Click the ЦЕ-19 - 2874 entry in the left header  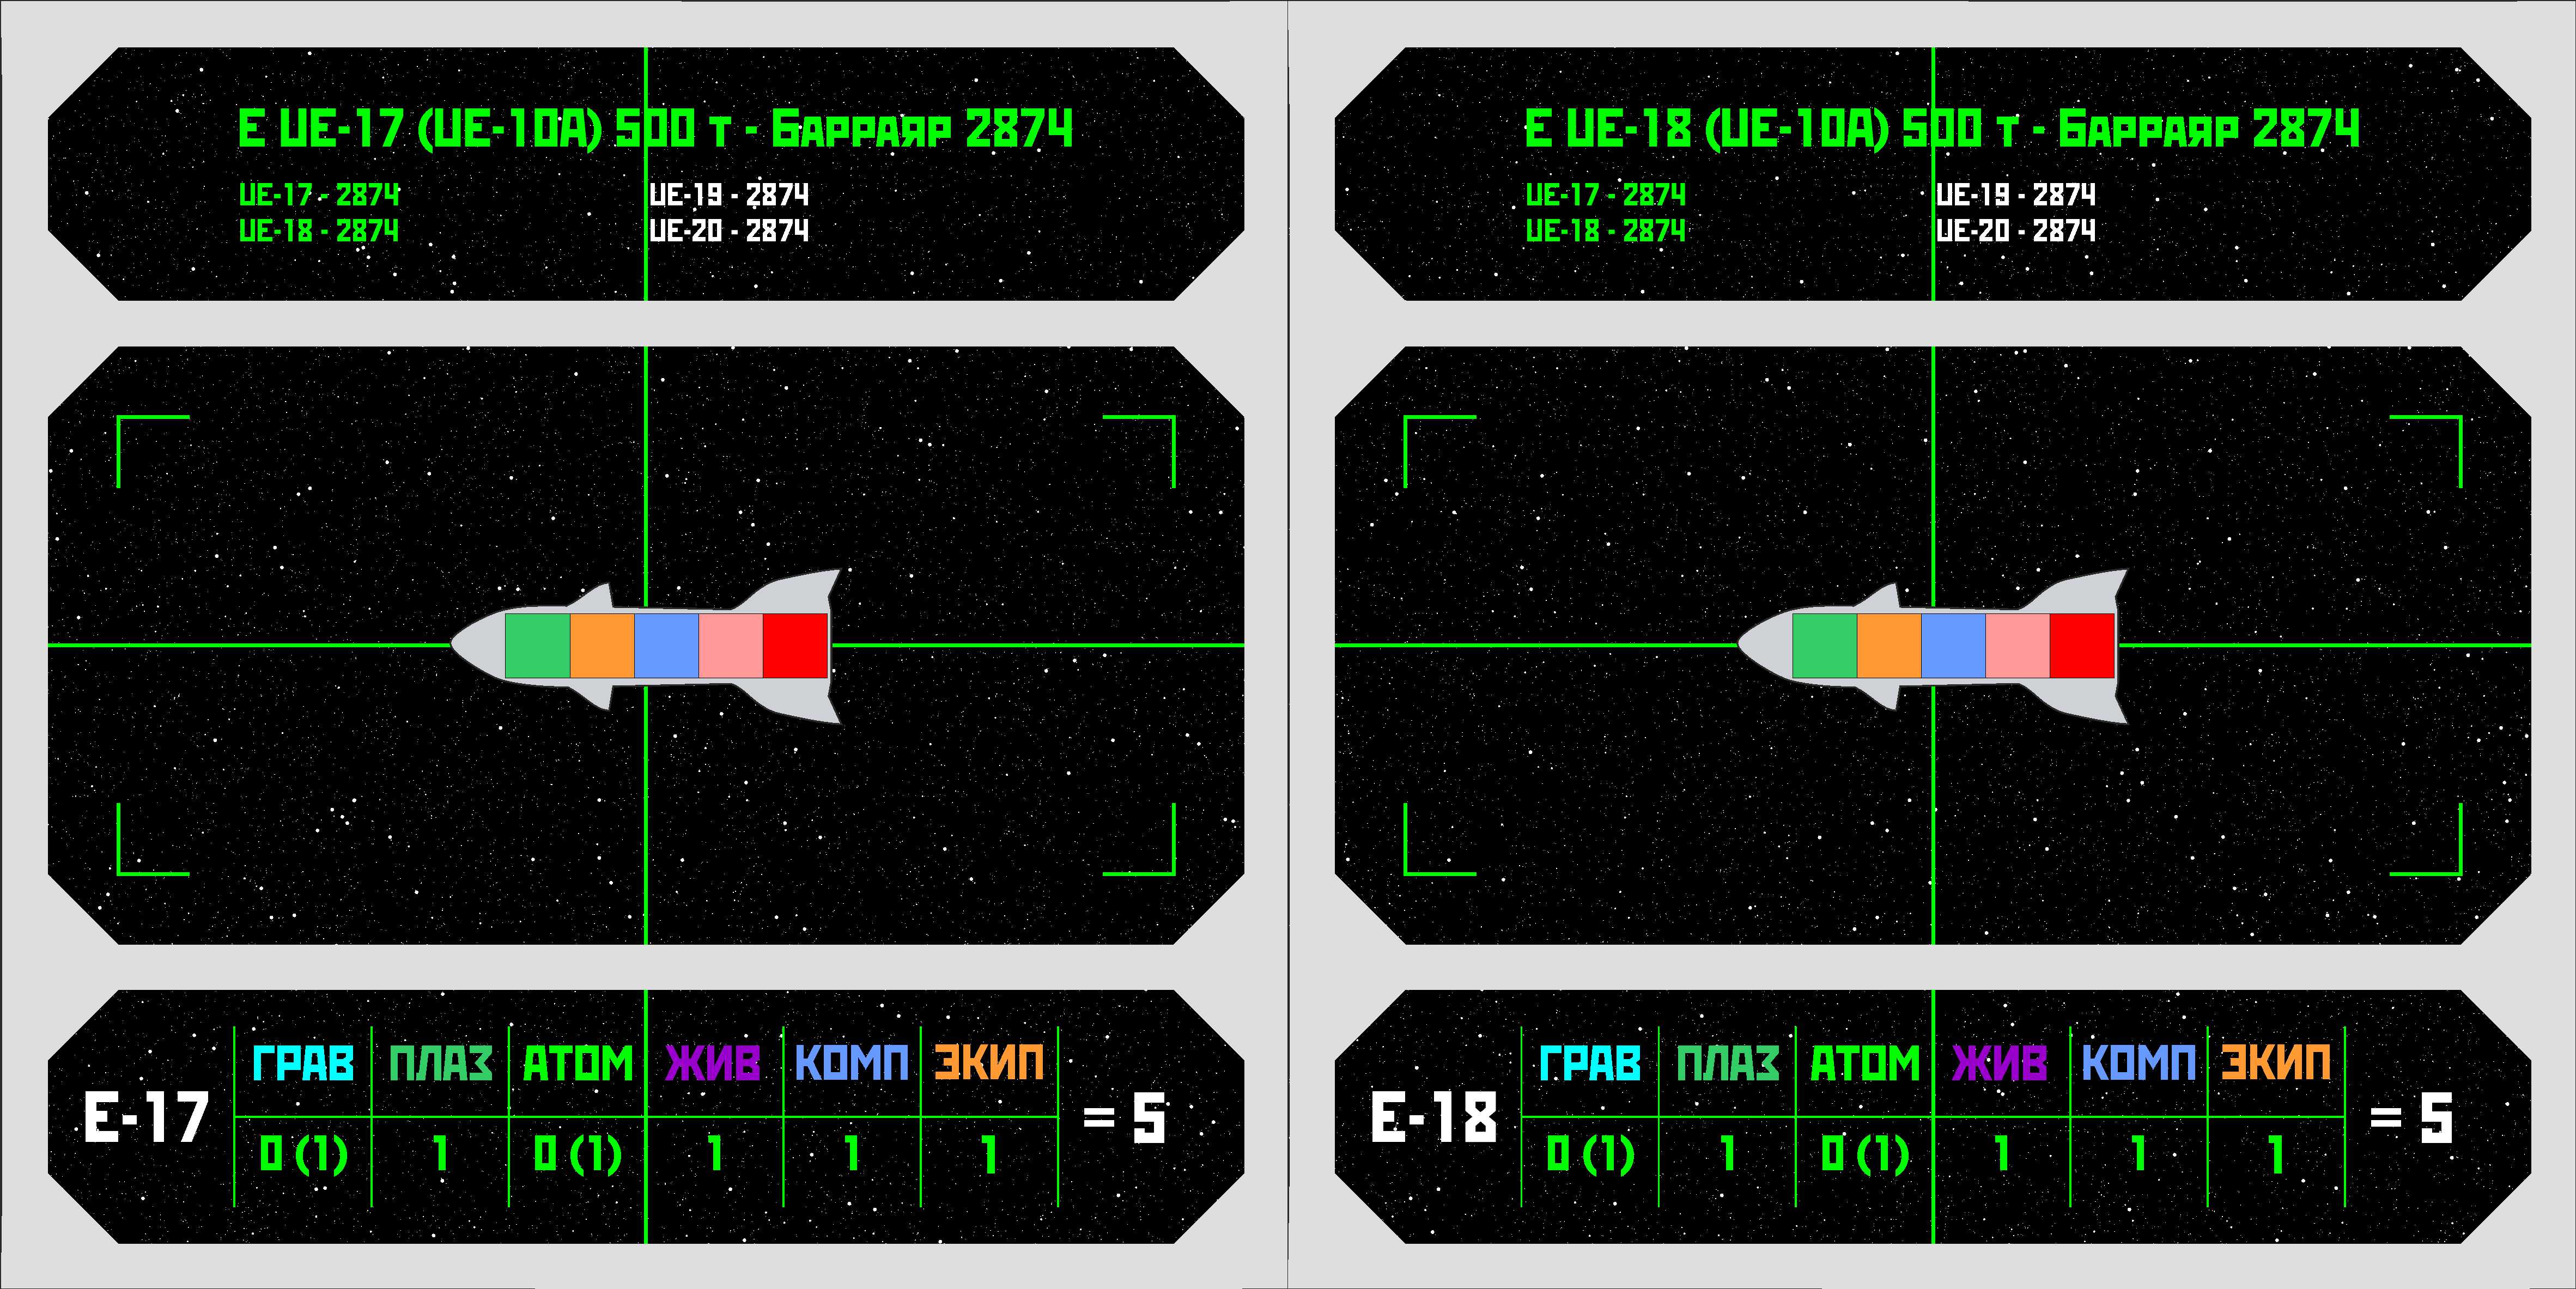(729, 194)
